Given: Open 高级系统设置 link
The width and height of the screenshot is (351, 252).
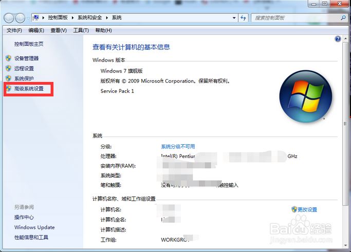Looking at the screenshot, I should (x=29, y=89).
